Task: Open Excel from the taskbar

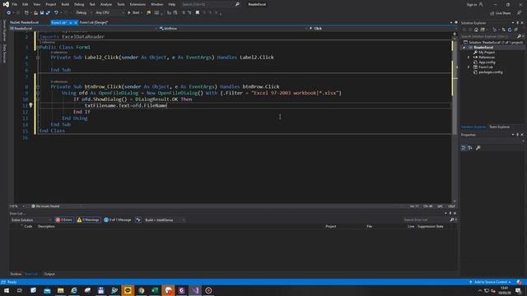Action: (155, 290)
